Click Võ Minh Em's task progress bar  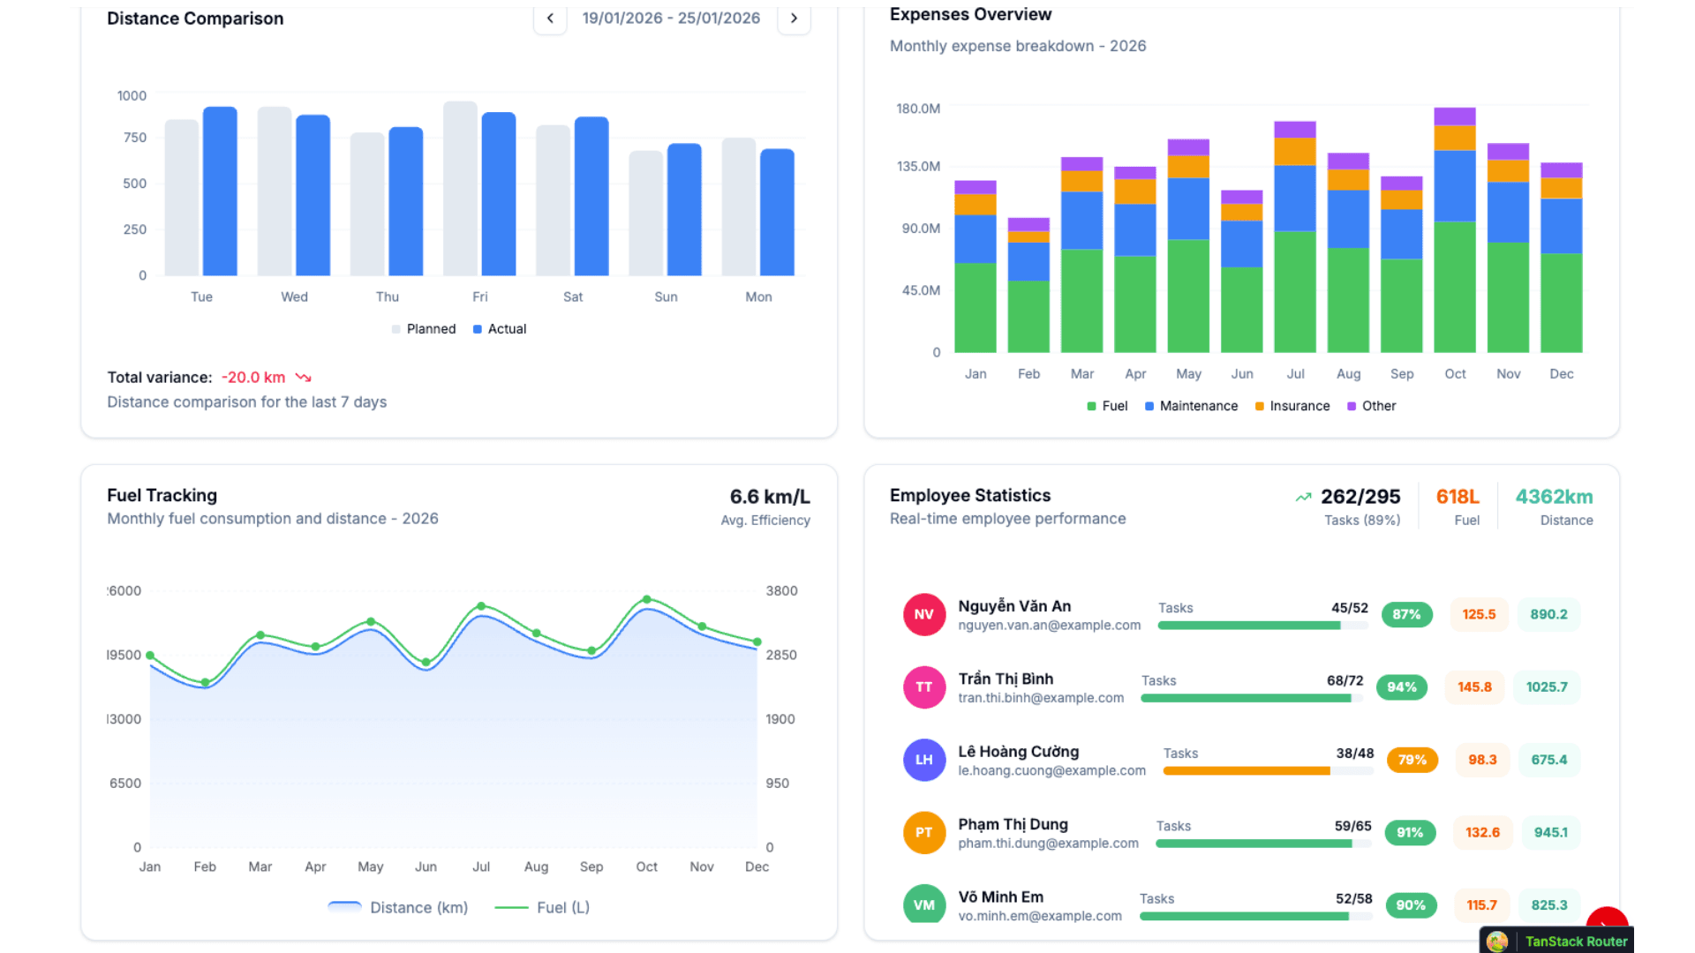point(1255,916)
